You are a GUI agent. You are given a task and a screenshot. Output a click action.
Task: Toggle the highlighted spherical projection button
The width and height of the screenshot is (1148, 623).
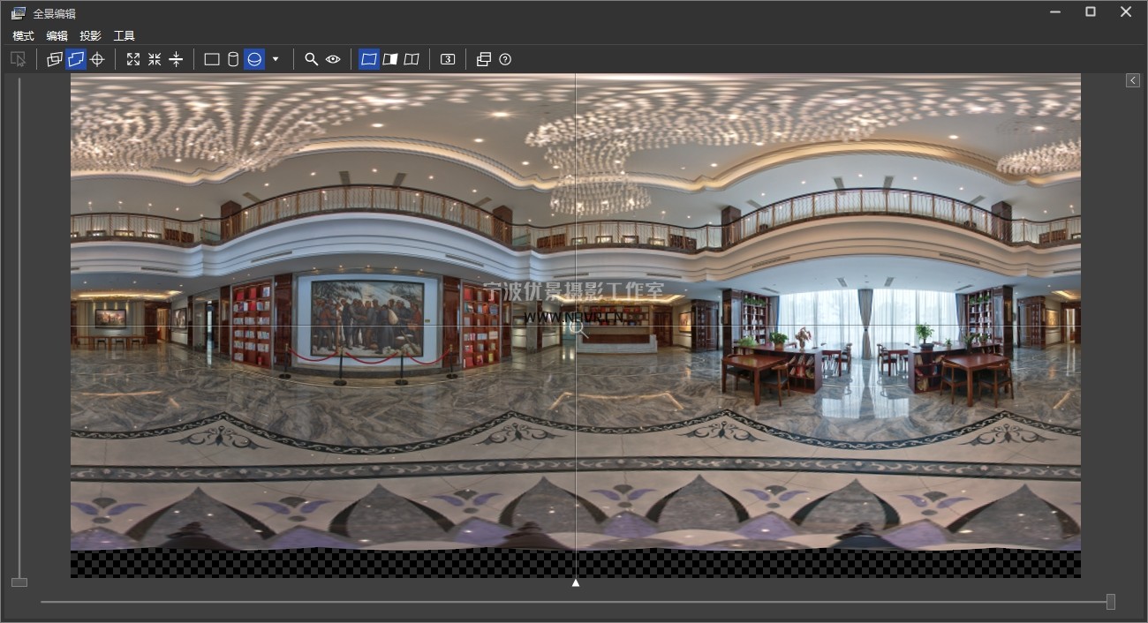coord(254,59)
